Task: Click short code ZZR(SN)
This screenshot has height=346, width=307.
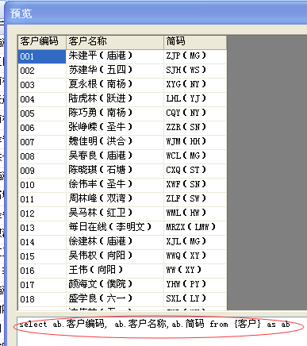Action: coord(195,128)
